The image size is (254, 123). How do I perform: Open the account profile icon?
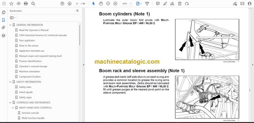[x=250, y=4]
